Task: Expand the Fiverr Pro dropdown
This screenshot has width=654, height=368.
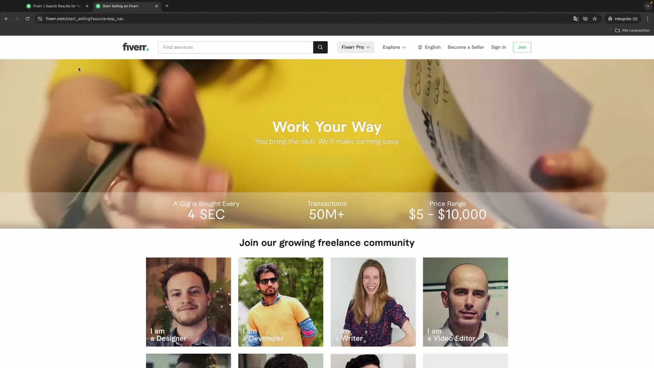Action: coord(356,47)
